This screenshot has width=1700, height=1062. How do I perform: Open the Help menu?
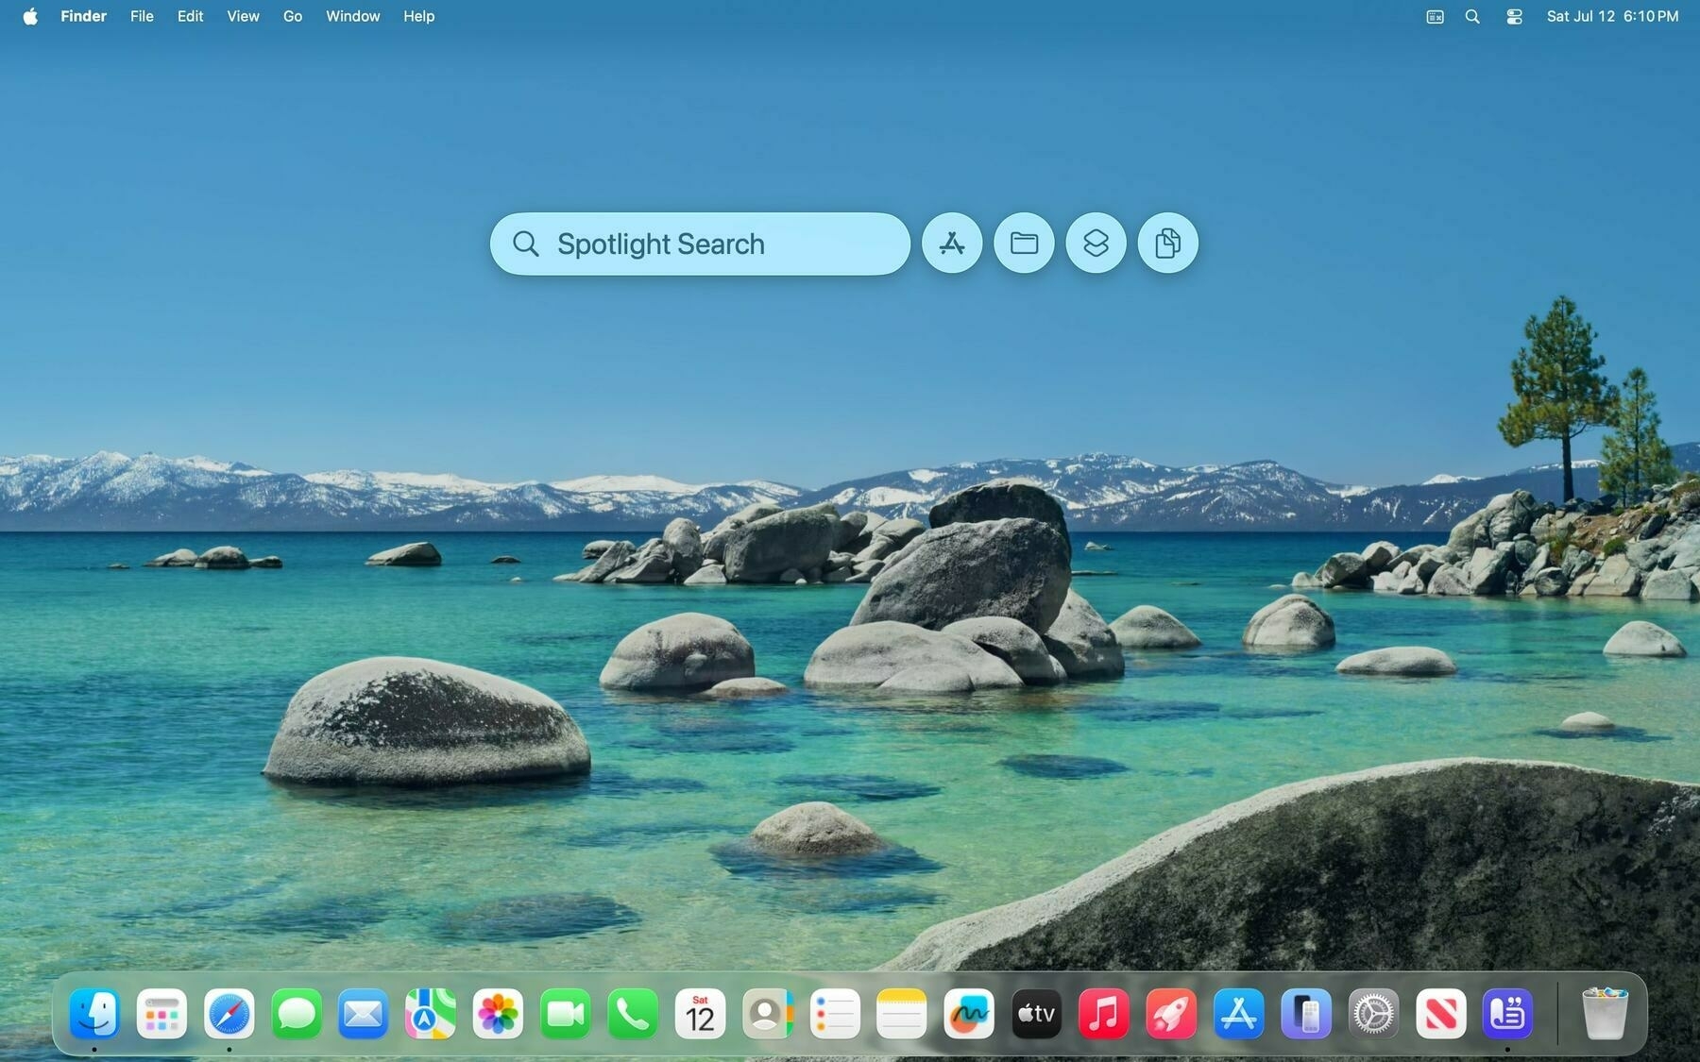(x=418, y=16)
